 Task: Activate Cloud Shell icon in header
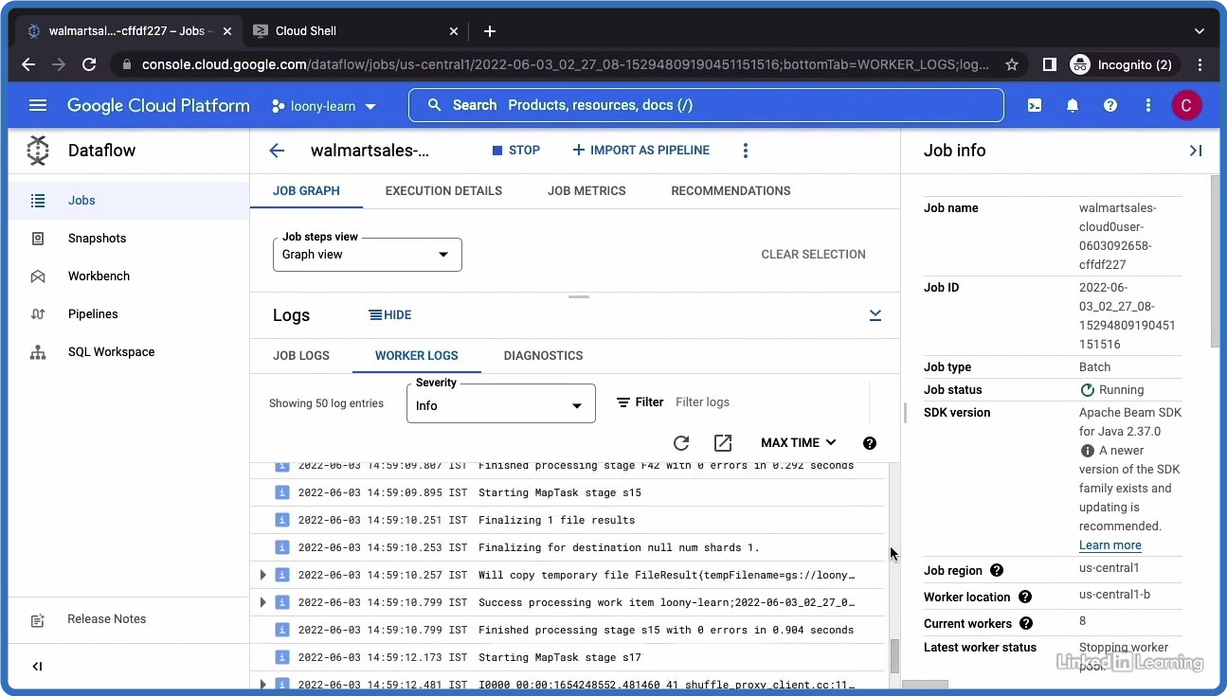coord(1035,105)
